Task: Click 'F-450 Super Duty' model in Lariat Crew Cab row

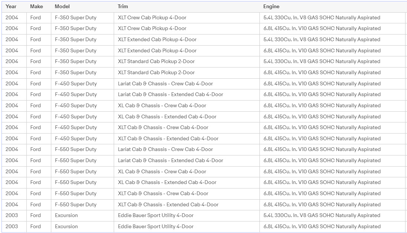Action: (76, 84)
